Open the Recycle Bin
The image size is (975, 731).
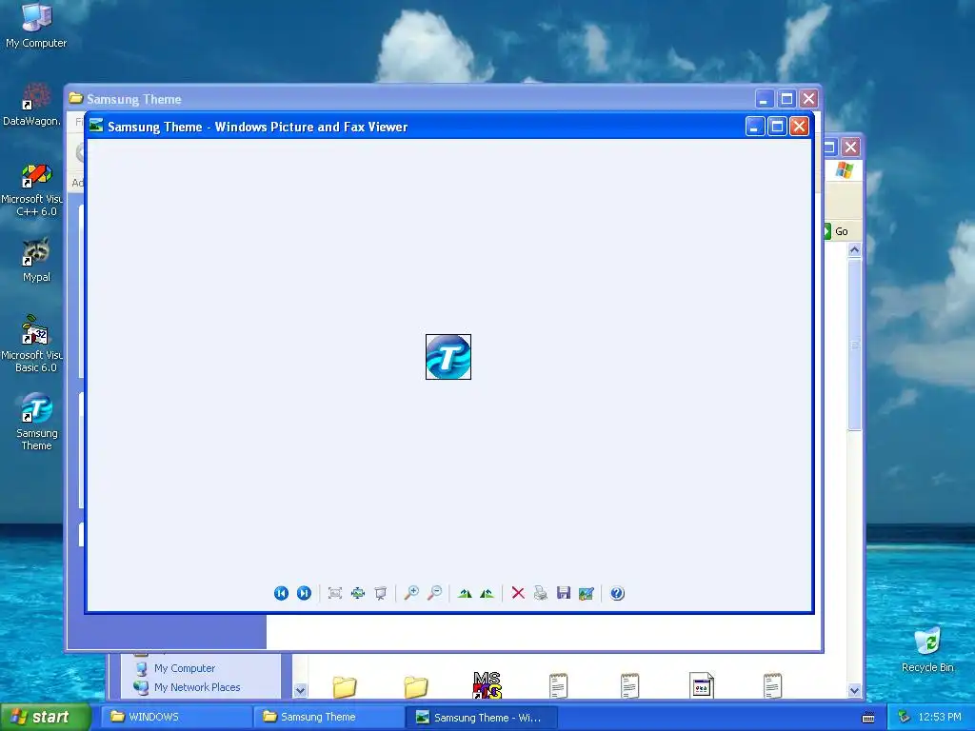927,650
